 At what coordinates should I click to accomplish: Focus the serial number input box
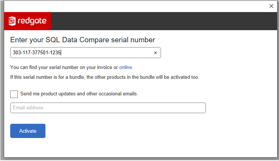86,53
